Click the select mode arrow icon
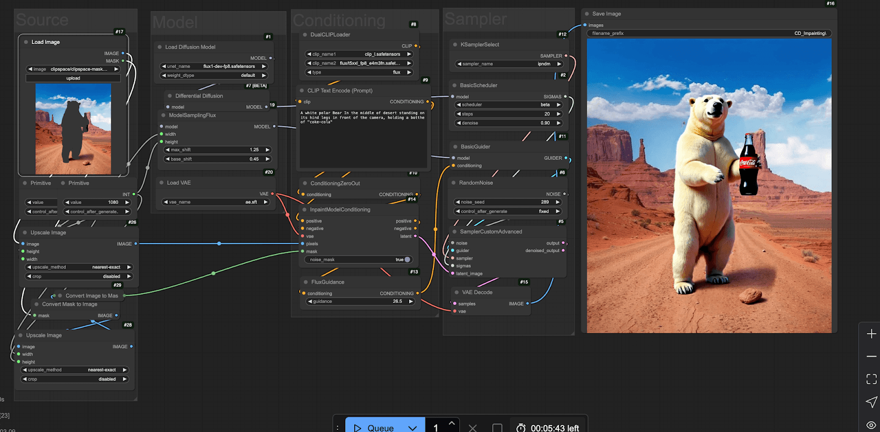 pos(871,402)
